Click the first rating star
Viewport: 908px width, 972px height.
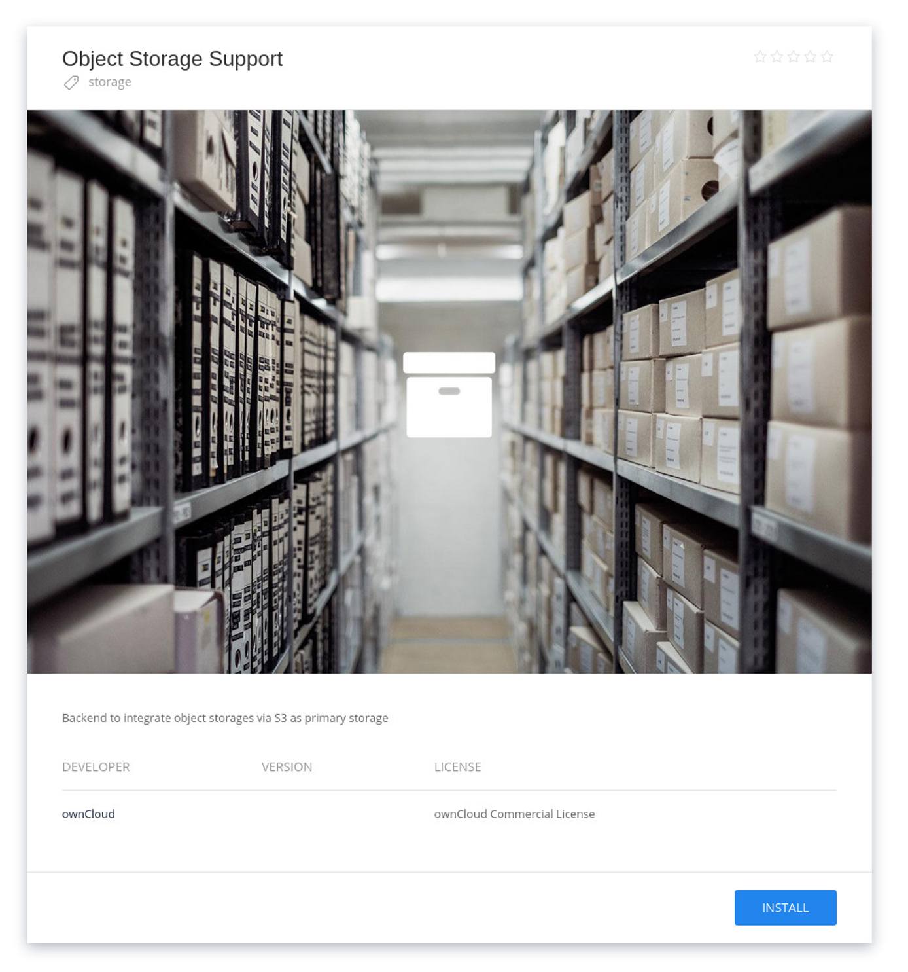click(x=759, y=57)
